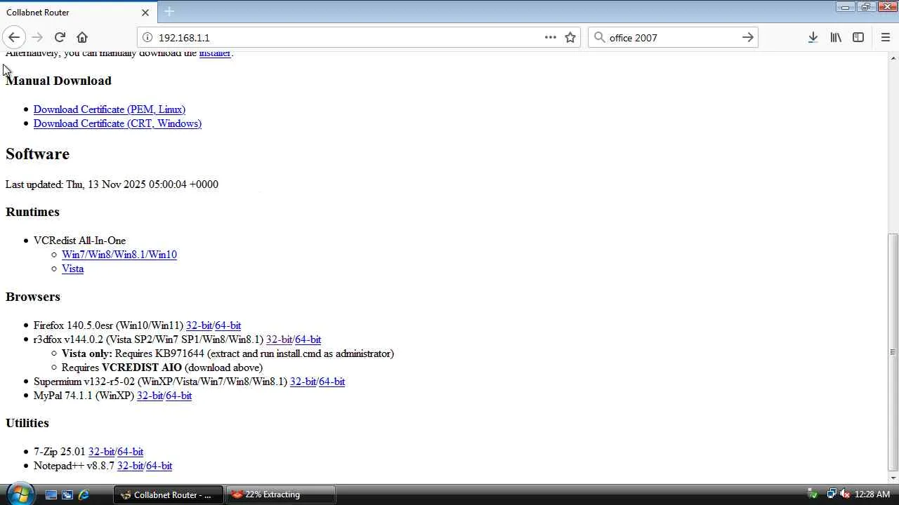Click the Vista only KB971644 note

(228, 353)
